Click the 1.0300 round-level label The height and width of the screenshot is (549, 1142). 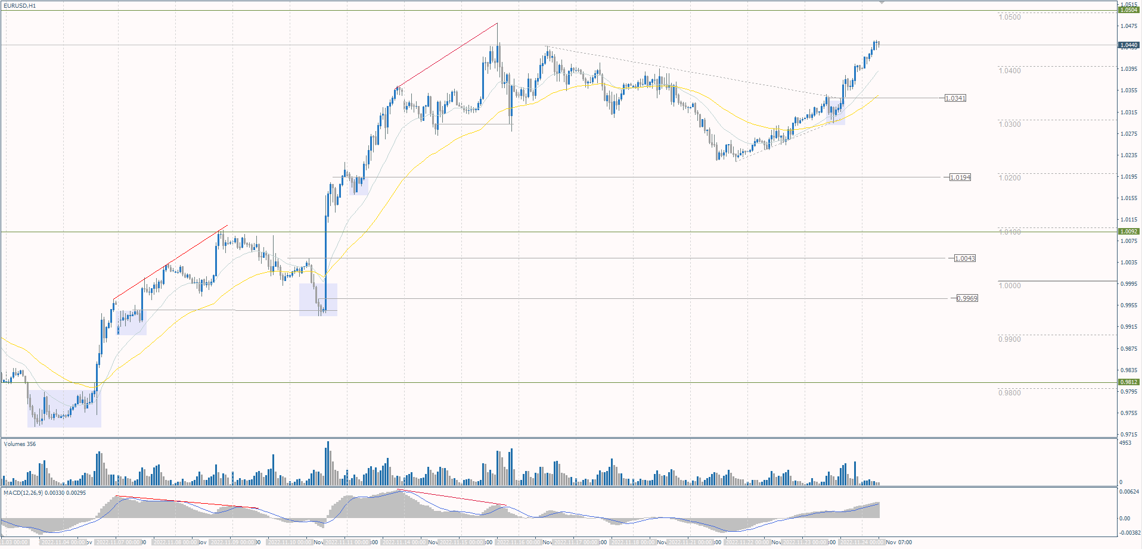pos(1010,124)
